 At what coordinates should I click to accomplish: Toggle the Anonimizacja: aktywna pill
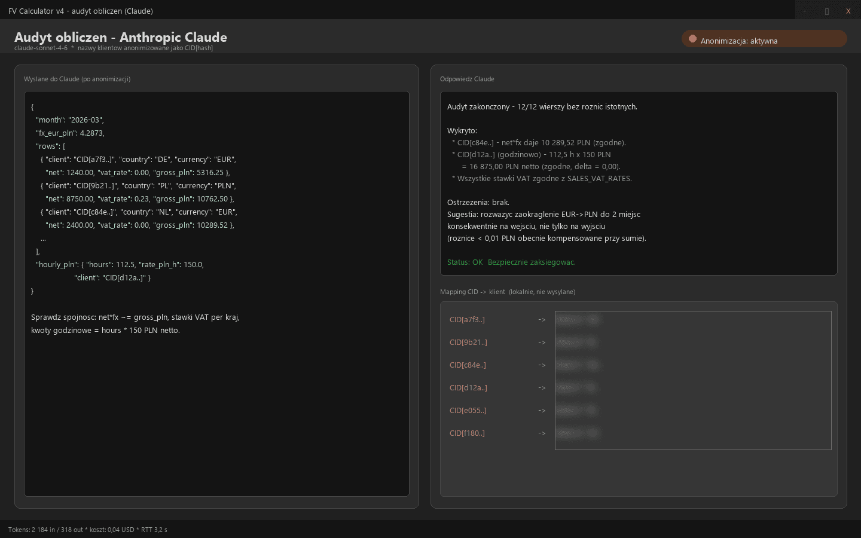point(764,39)
